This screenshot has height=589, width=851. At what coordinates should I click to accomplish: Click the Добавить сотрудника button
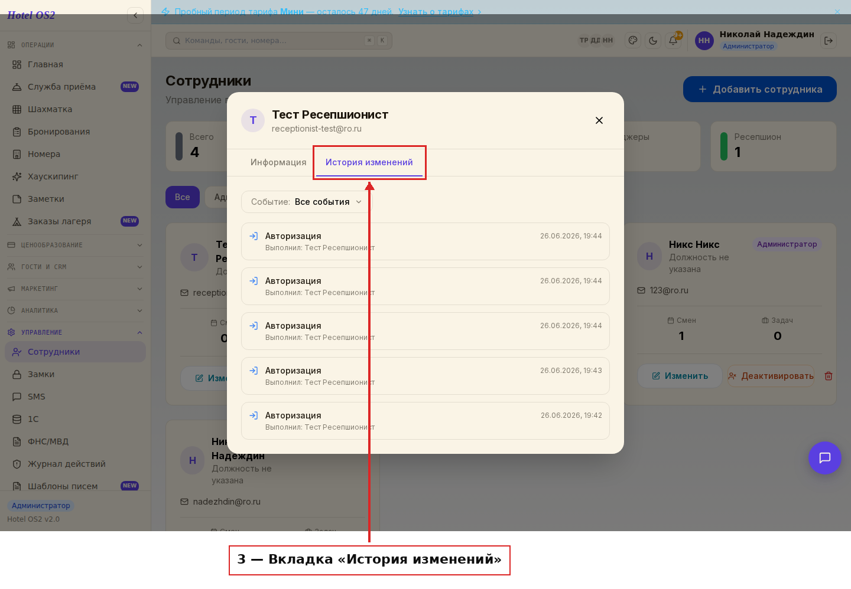tap(760, 89)
